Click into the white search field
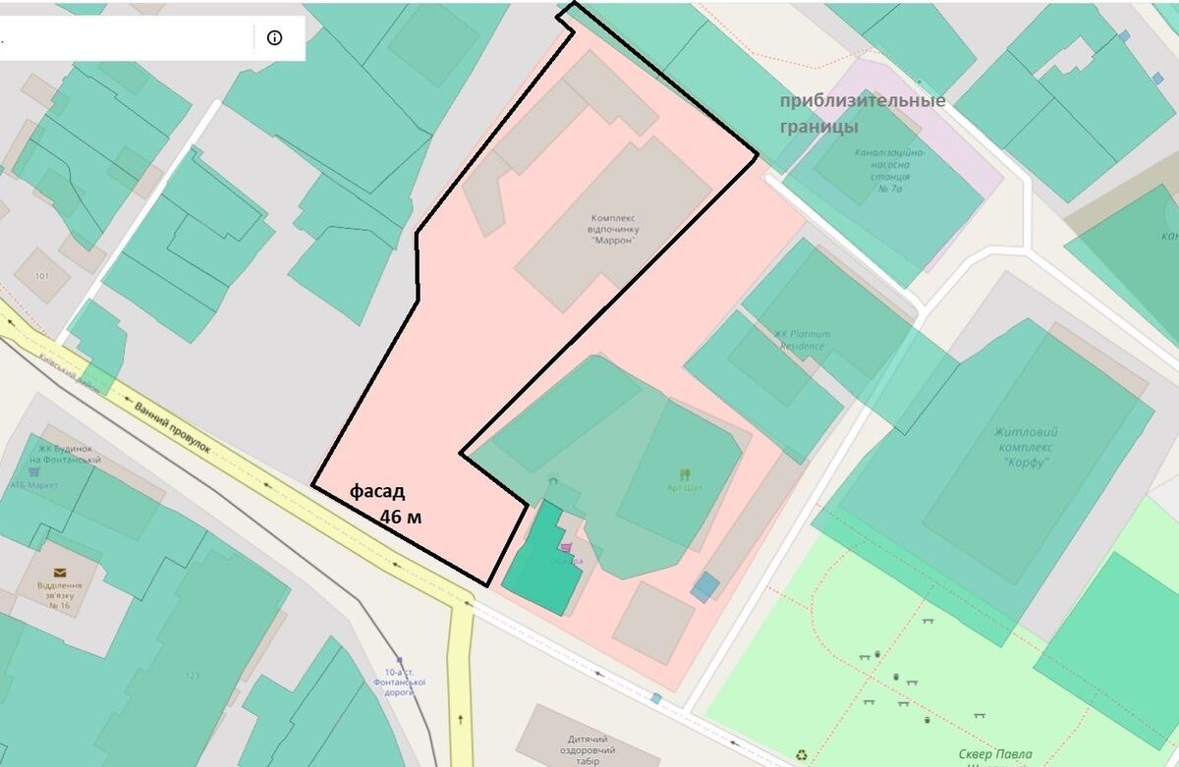The height and width of the screenshot is (767, 1179). [x=128, y=38]
